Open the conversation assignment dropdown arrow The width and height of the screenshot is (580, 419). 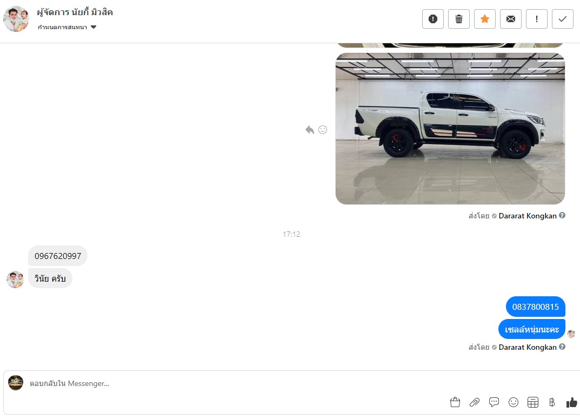click(94, 27)
